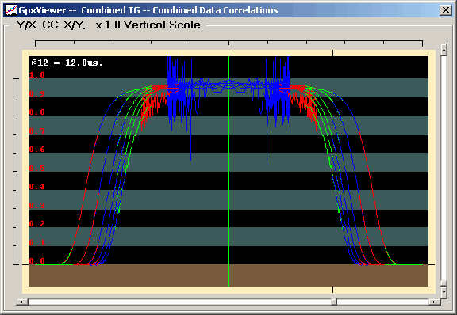The height and width of the screenshot is (315, 457).
Task: Click the 0.9 label on the vertical axis
Action: click(36, 93)
